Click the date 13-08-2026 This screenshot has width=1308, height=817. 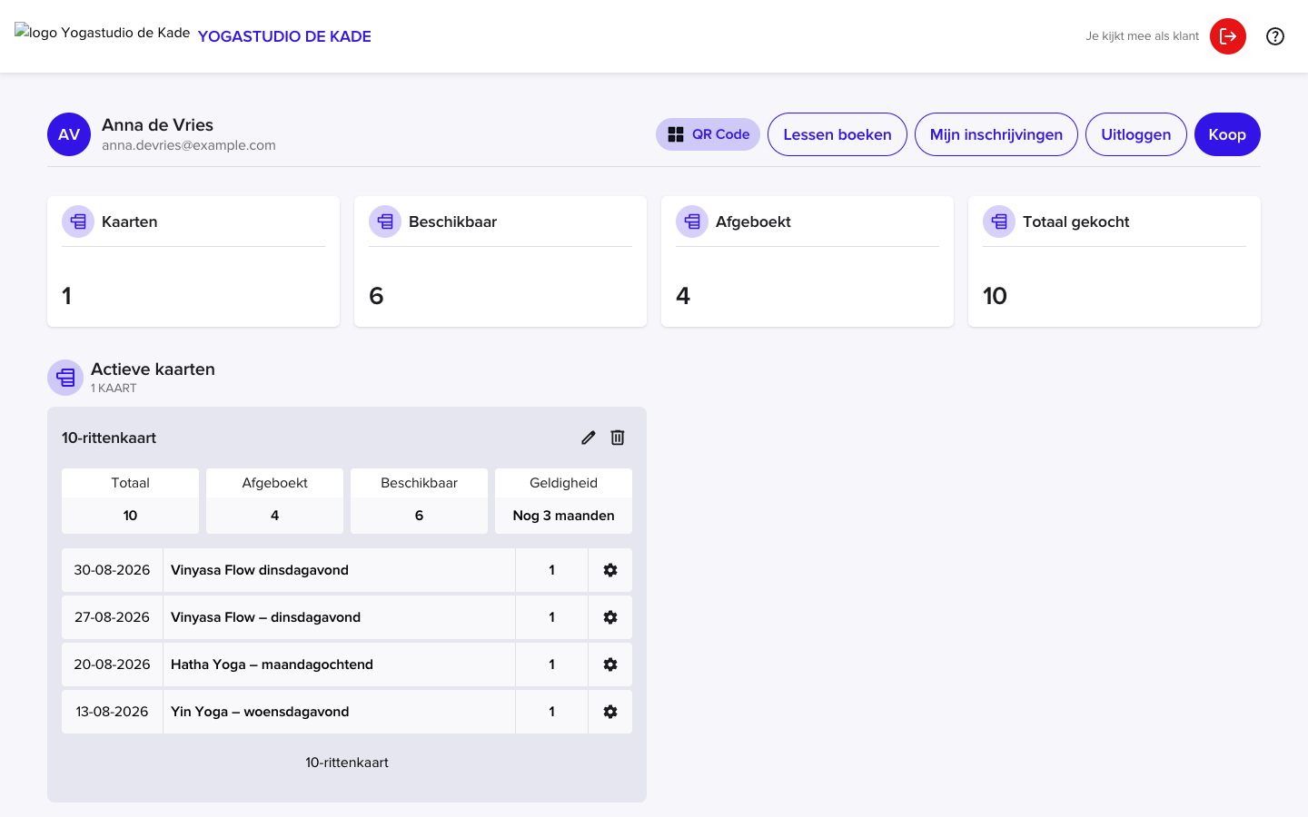pyautogui.click(x=112, y=712)
